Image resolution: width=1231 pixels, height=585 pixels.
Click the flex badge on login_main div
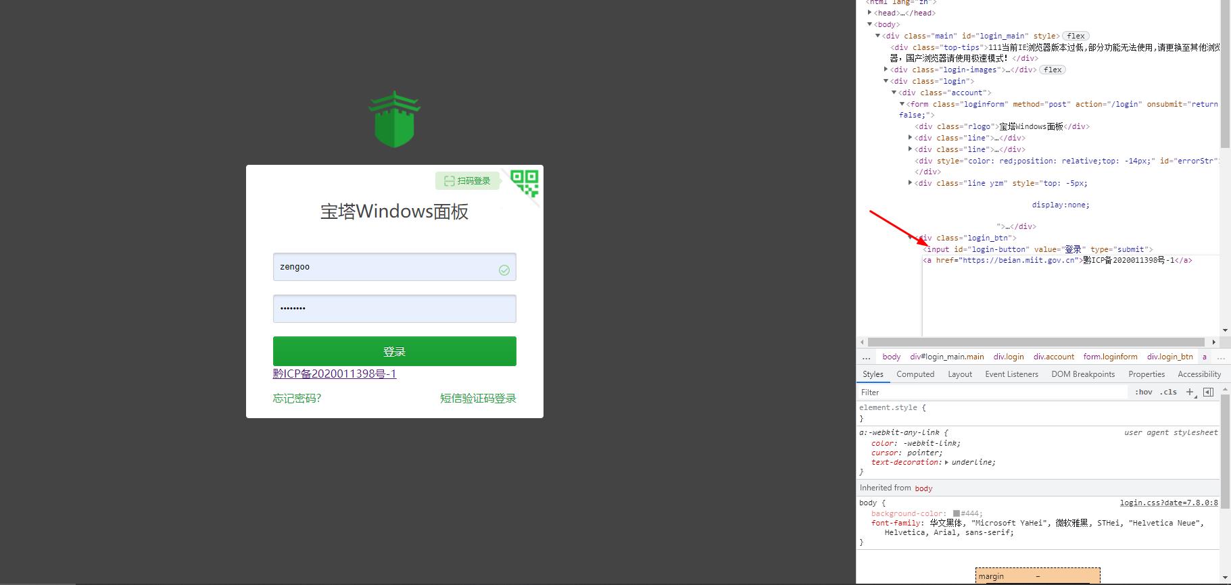tap(1076, 36)
